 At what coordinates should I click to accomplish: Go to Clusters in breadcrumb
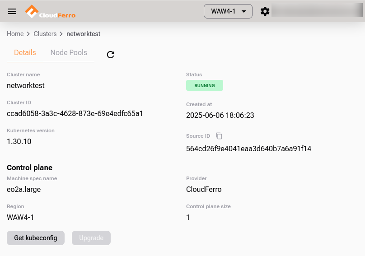coord(45,34)
